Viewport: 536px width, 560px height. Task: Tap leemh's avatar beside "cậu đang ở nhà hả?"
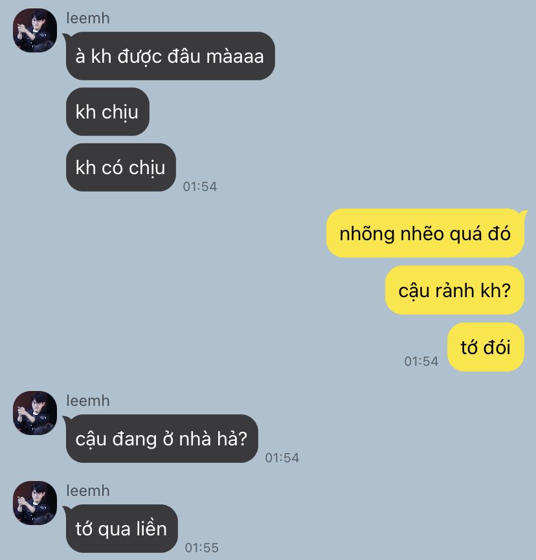[35, 413]
